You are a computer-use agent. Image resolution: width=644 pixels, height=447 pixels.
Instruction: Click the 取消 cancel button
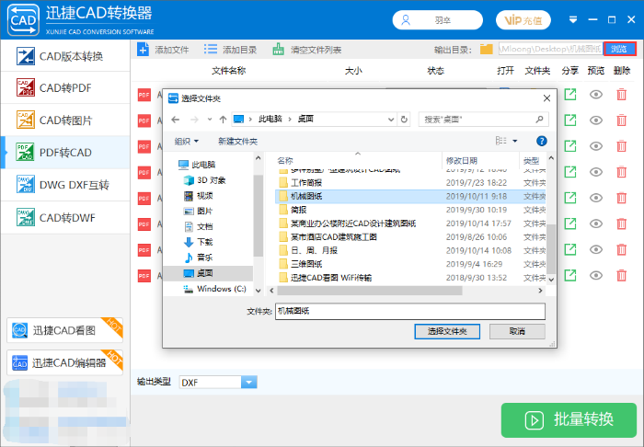517,331
